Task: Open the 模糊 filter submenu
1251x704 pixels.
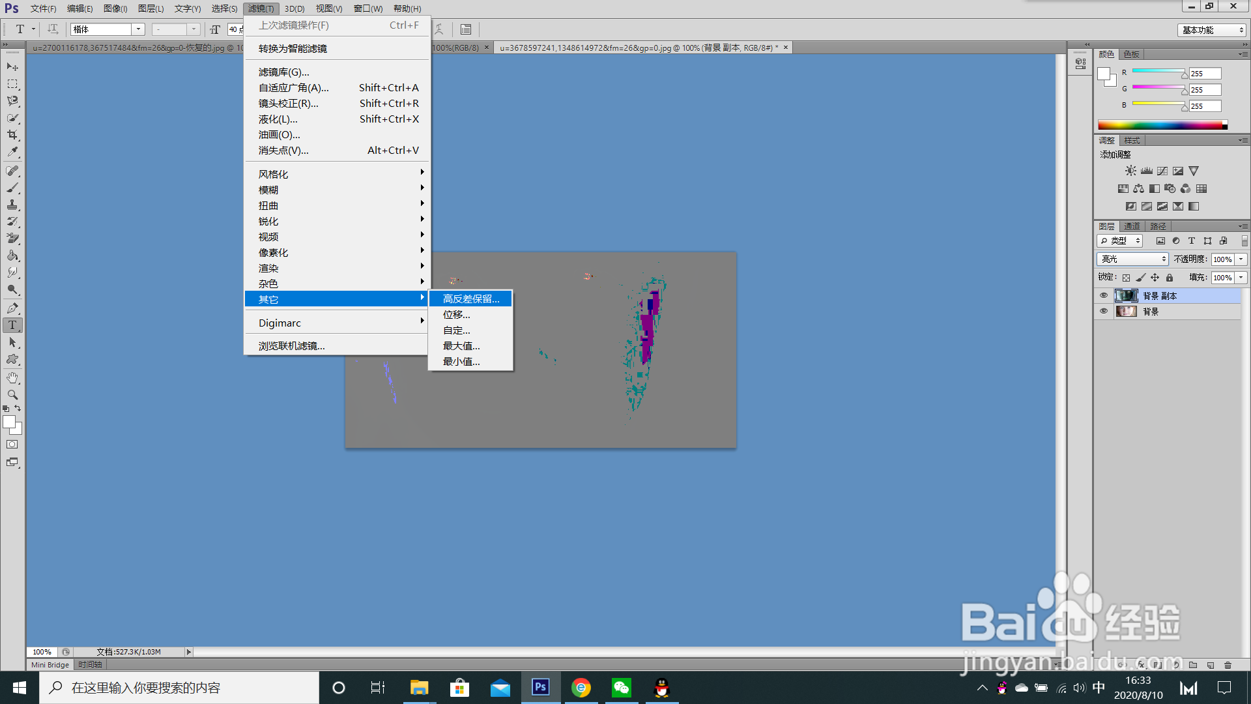Action: click(268, 190)
